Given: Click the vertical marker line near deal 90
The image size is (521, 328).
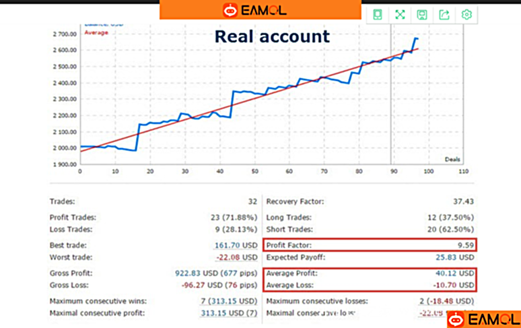Looking at the screenshot, I should pyautogui.click(x=391, y=101).
